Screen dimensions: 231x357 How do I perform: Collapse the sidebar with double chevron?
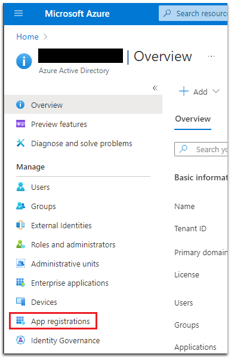(x=155, y=88)
